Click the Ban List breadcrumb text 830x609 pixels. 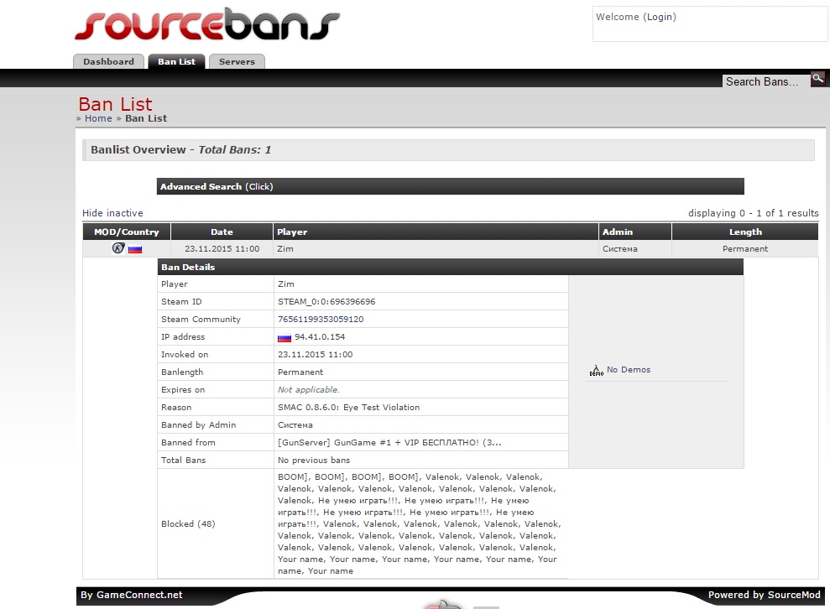pyautogui.click(x=146, y=118)
